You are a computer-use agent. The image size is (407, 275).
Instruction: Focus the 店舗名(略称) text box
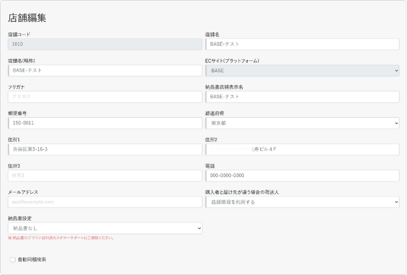click(105, 71)
